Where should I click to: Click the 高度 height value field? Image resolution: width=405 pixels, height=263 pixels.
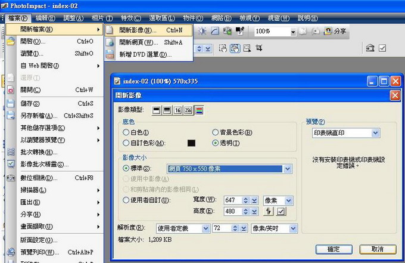pyautogui.click(x=233, y=211)
